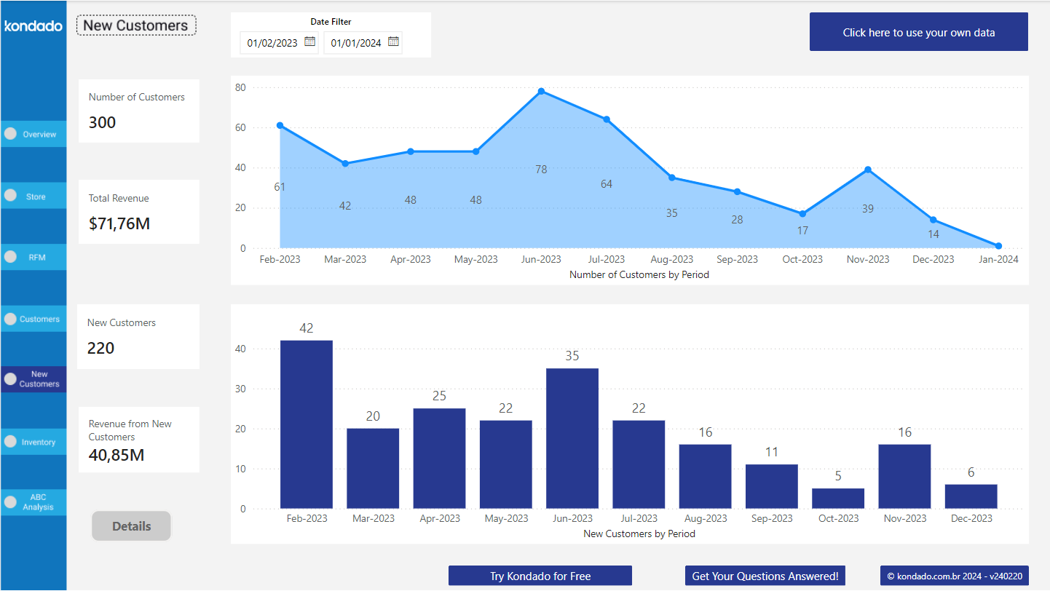Click the RFM icon in the sidebar
1050x591 pixels.
[10, 256]
